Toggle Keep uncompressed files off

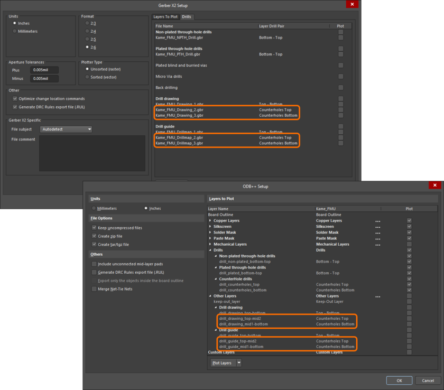point(94,227)
